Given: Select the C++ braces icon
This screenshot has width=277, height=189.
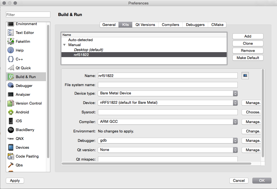Looking at the screenshot, I should click(11, 59).
